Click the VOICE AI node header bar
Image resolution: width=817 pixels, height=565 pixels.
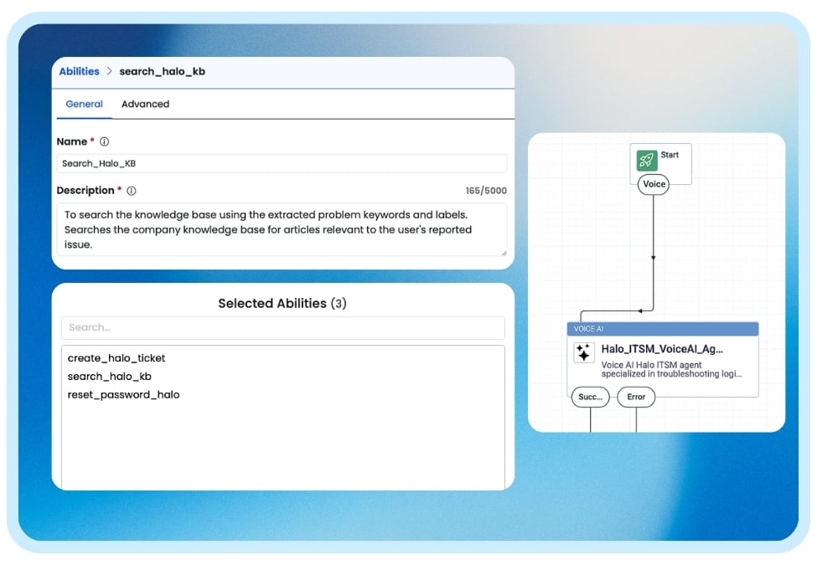pos(662,329)
